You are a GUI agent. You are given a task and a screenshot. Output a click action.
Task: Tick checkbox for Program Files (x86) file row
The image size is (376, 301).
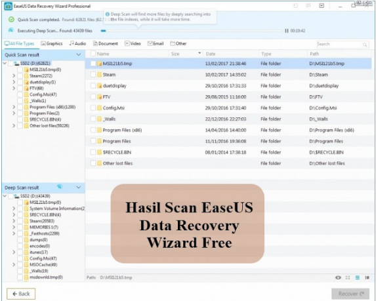93,130
